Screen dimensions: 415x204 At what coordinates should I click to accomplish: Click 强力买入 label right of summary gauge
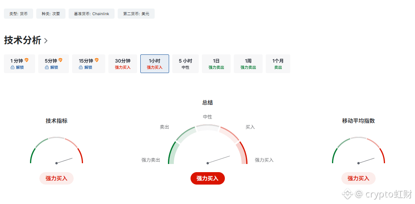click(264, 160)
